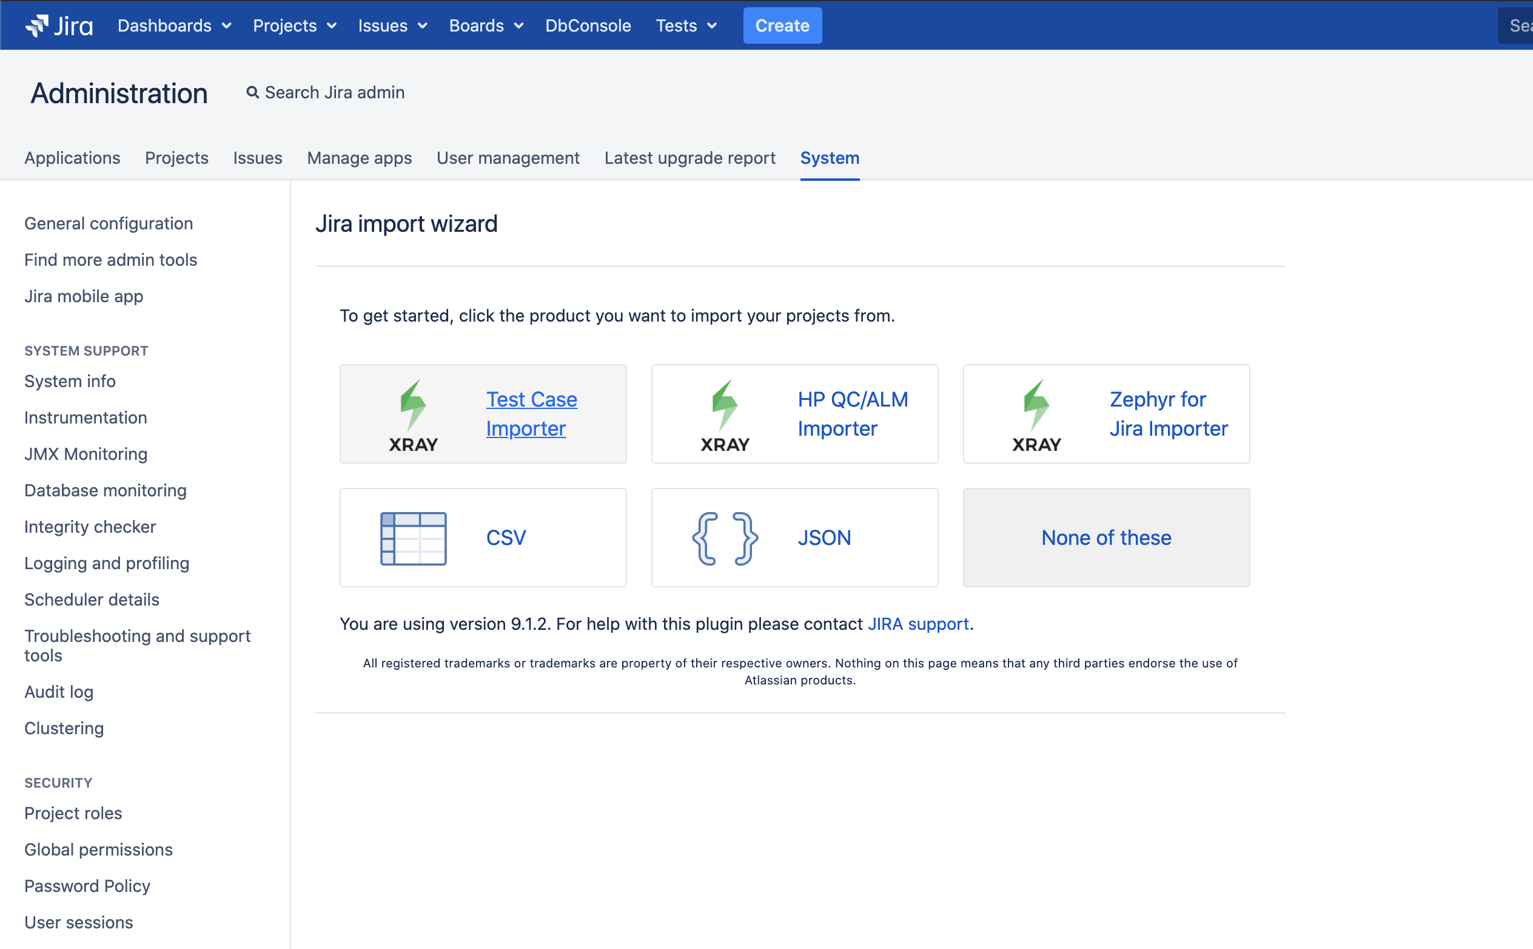The width and height of the screenshot is (1533, 949).
Task: Click the Jira logo in the header
Action: click(59, 25)
